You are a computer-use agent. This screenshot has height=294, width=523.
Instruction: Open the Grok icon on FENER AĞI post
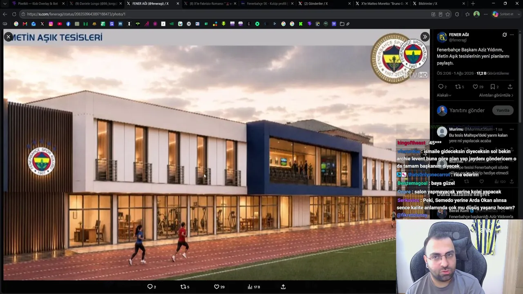pos(505,35)
